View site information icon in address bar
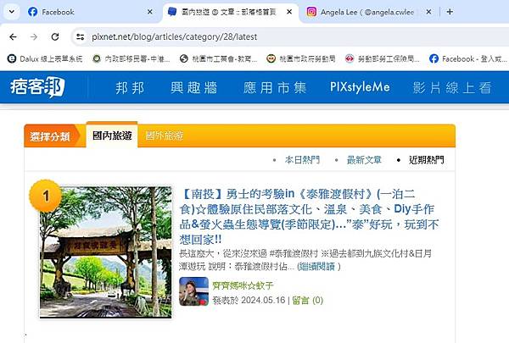The width and height of the screenshot is (509, 343). point(80,37)
